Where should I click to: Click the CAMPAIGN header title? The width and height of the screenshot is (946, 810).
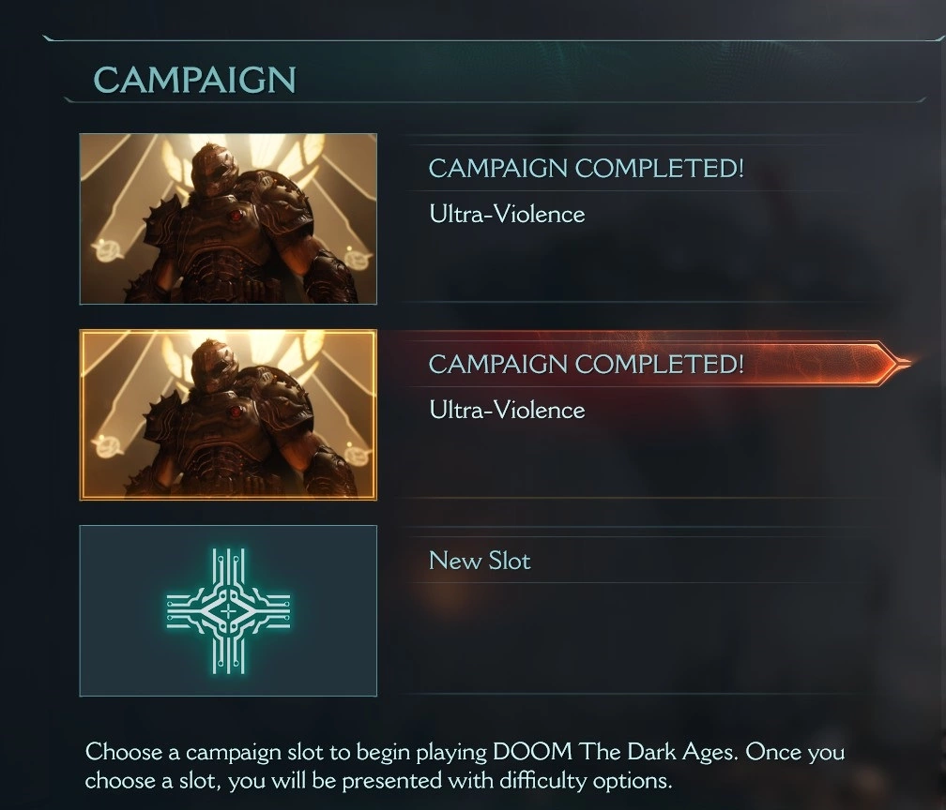coord(195,80)
